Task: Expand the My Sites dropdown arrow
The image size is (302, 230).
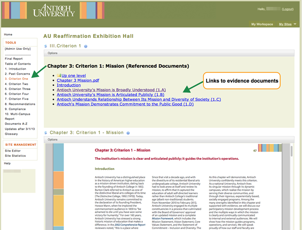Action: 295,24
